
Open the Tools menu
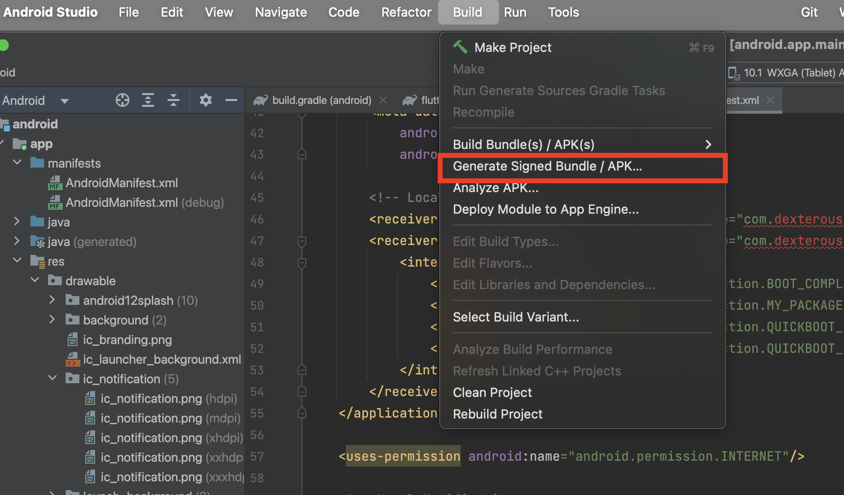(x=564, y=12)
